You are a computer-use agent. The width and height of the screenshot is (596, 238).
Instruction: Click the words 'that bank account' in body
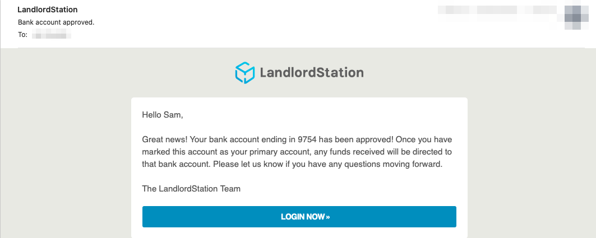click(x=177, y=165)
